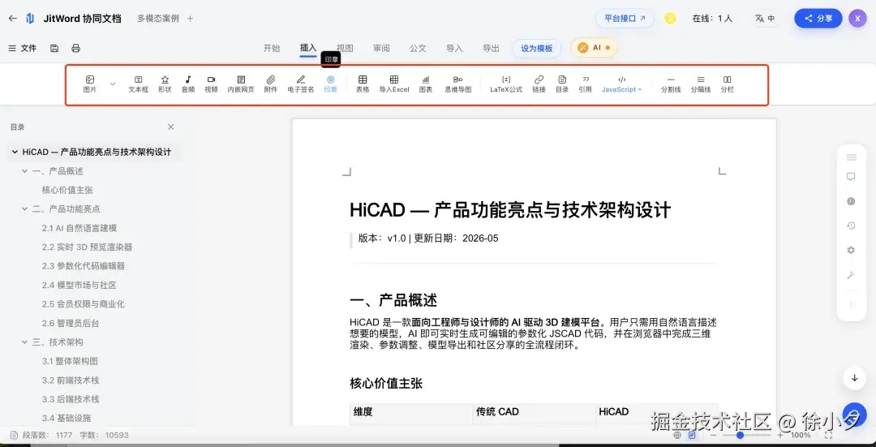Insert a 表格 table
Screen dimensions: 876x447
tap(363, 84)
